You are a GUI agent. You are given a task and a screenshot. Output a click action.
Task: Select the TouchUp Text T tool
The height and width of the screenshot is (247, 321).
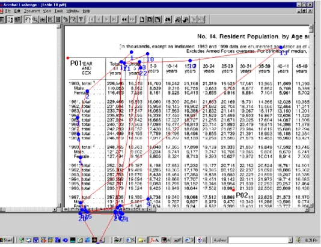coord(81,20)
